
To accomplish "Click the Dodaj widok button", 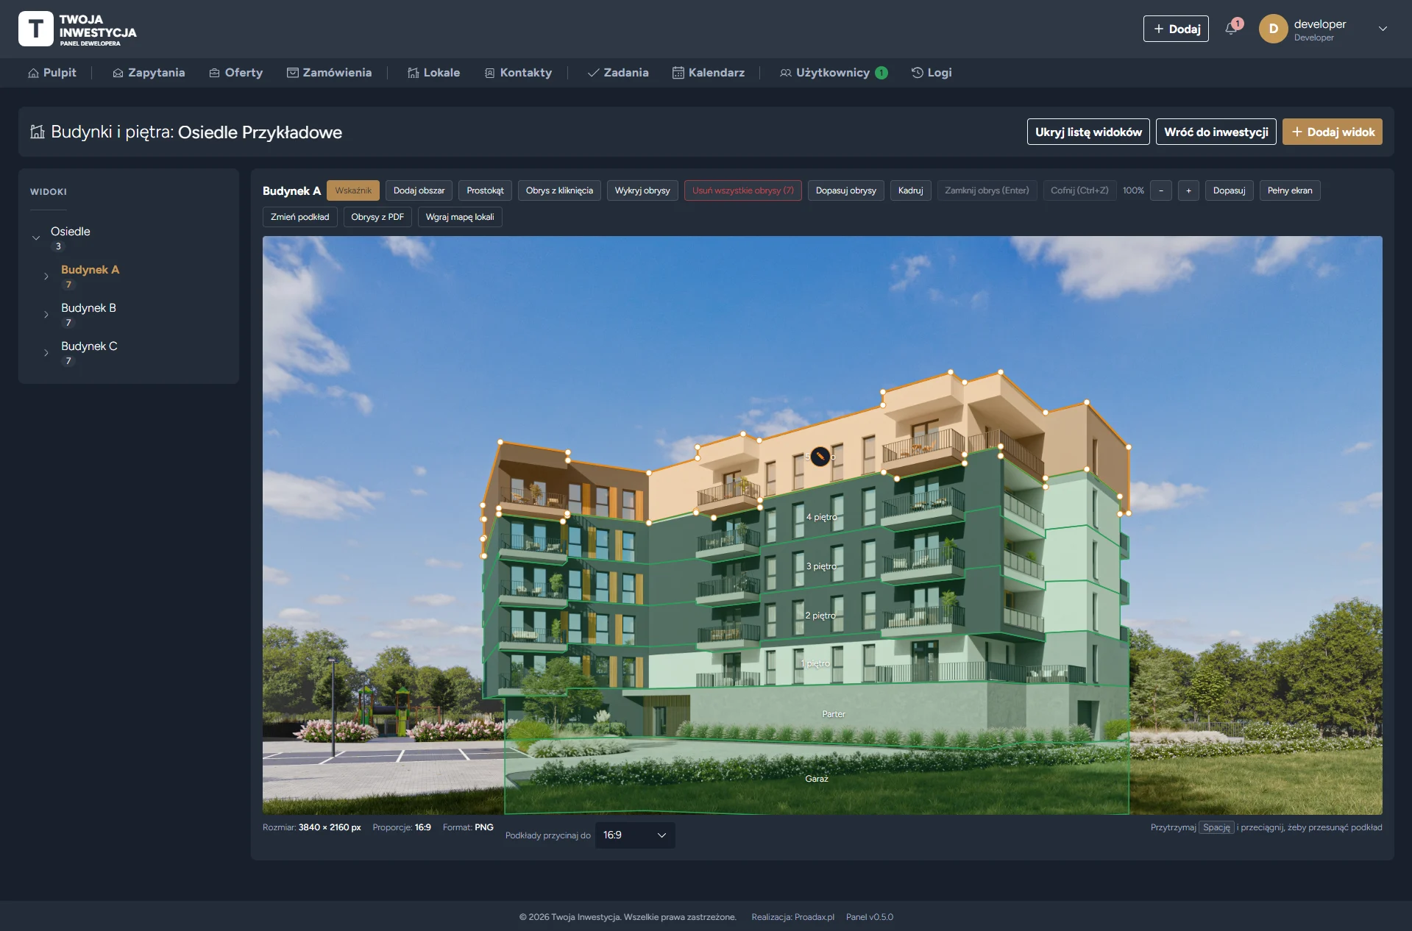I will click(1333, 132).
